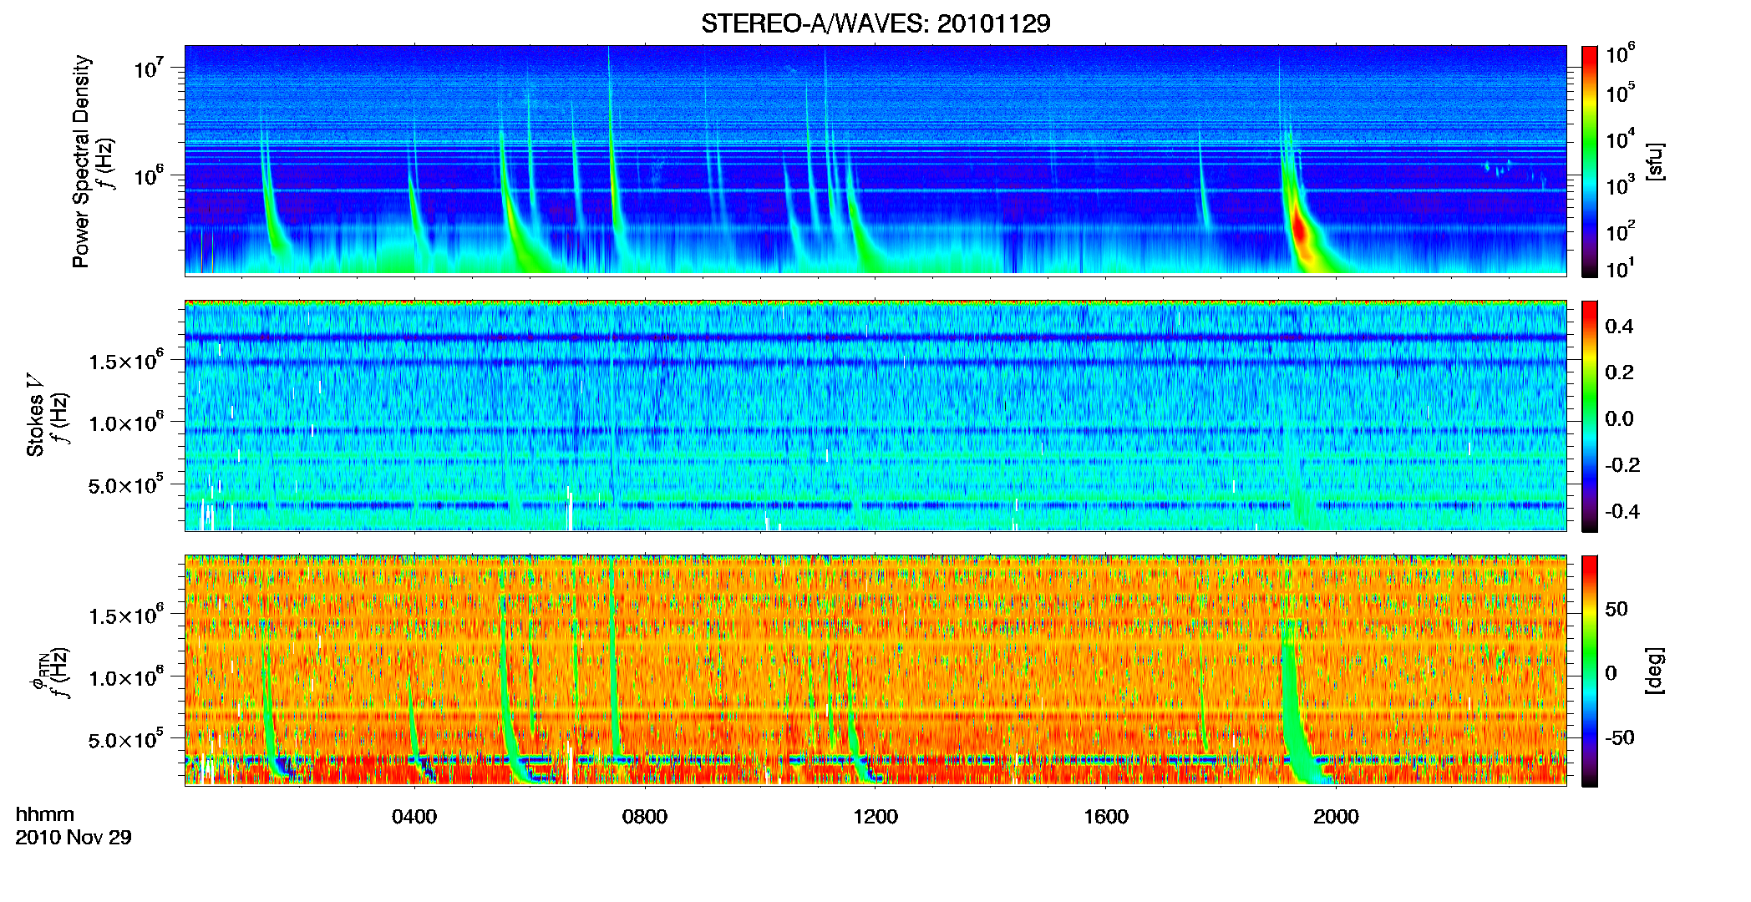
Task: Click the 10^2 label on sfu colorbar
Action: tap(1621, 231)
